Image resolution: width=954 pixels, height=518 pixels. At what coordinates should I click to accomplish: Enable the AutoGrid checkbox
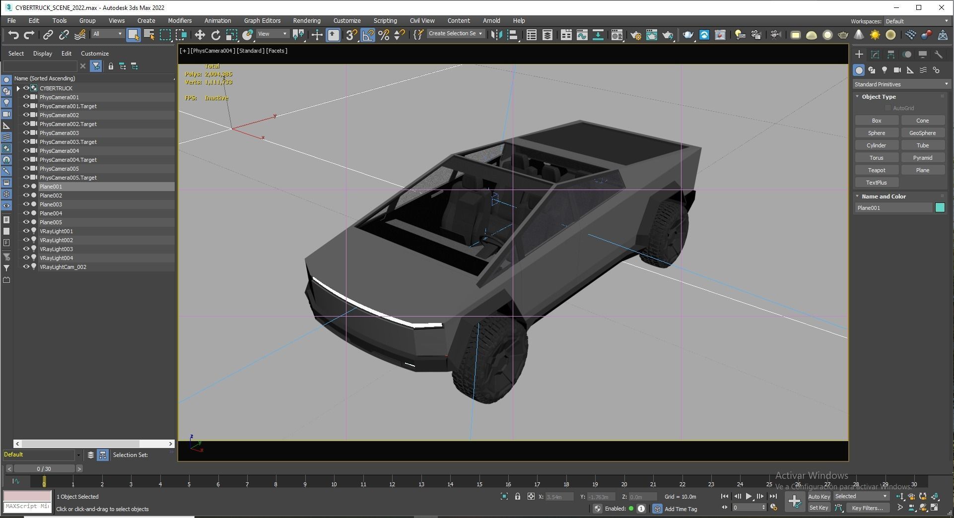(x=888, y=108)
